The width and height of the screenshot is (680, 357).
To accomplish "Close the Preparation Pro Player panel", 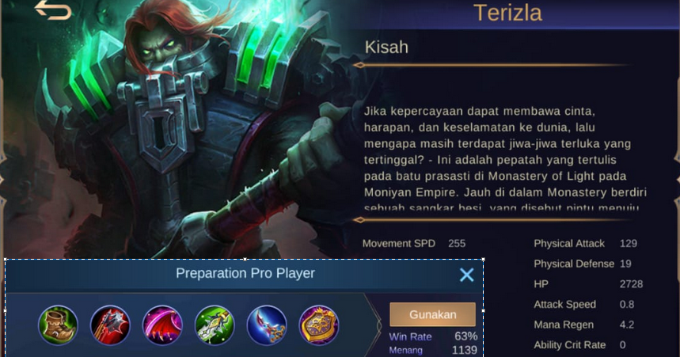I will [x=466, y=275].
